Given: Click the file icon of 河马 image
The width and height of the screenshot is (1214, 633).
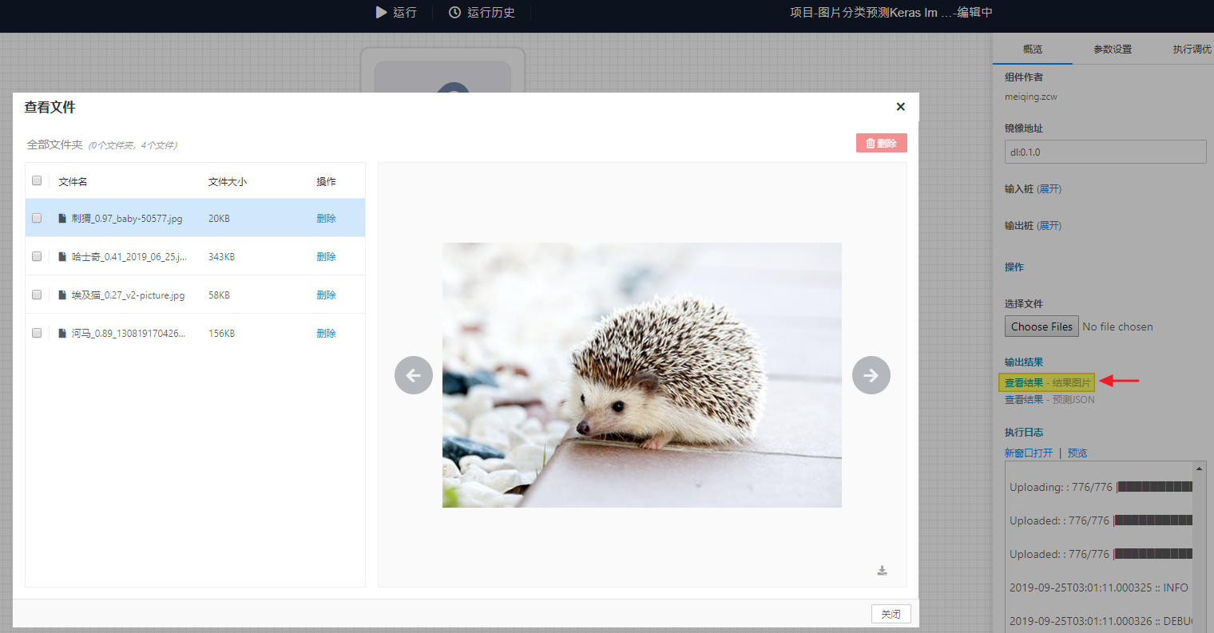Looking at the screenshot, I should pos(62,333).
